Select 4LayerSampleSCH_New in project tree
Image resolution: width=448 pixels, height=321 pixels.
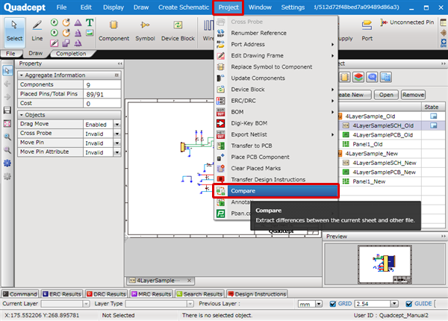[385, 163]
